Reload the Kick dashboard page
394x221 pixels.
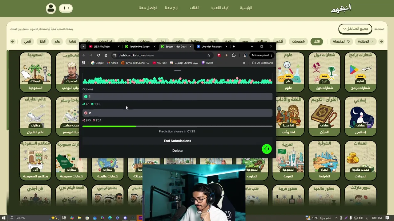click(98, 55)
